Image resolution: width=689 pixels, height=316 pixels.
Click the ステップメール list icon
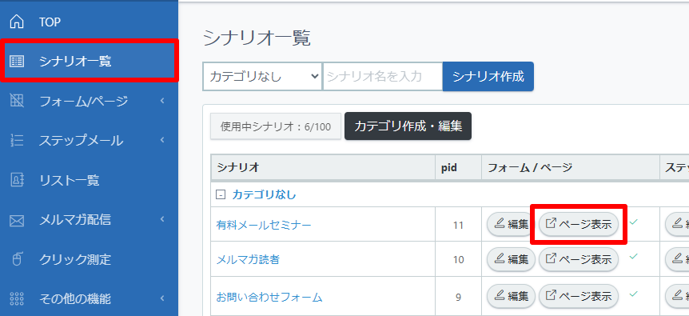[17, 141]
